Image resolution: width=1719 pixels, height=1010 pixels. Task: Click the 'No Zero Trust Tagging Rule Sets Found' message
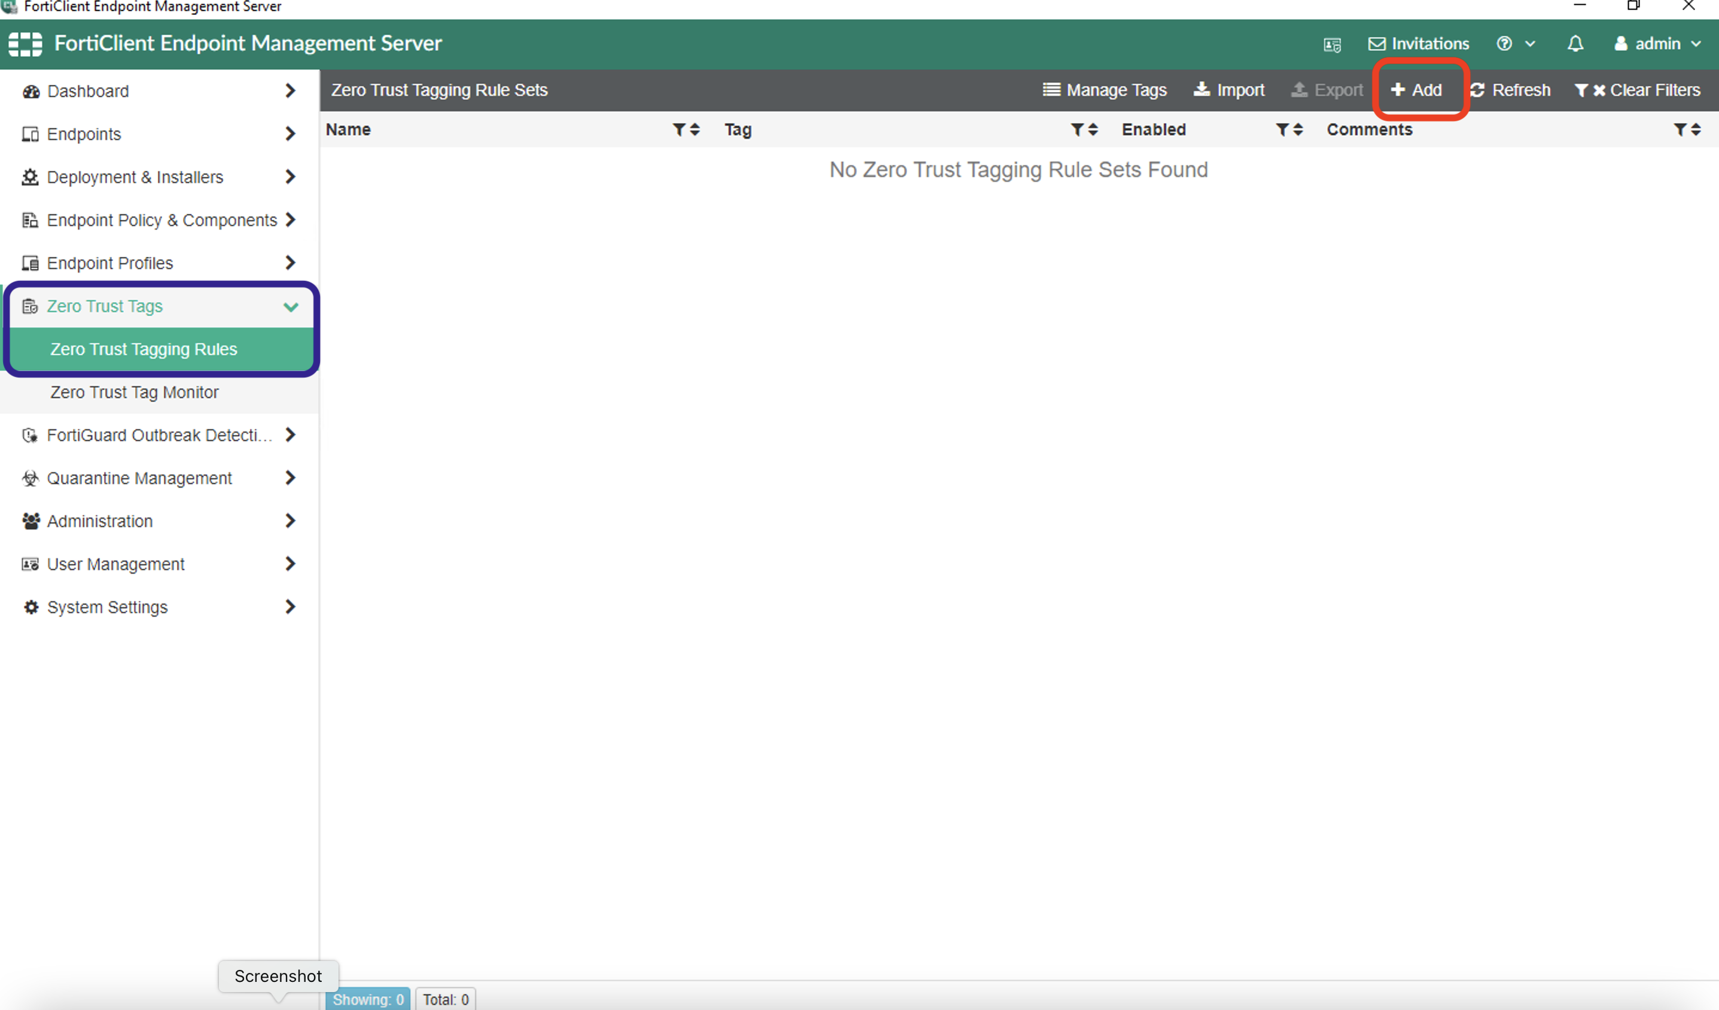pos(1019,170)
